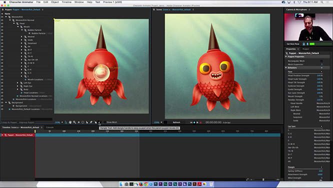Viewport: 333px width, 188px height.
Task: Toggle the microphone input icon
Action: tap(307, 44)
